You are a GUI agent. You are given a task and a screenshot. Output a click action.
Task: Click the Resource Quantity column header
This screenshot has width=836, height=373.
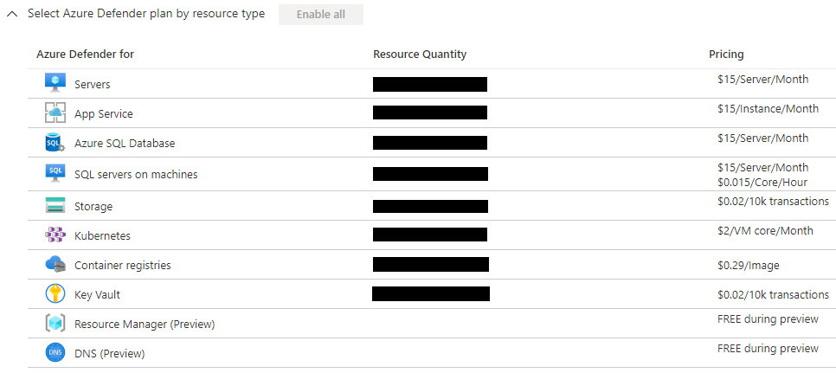420,54
